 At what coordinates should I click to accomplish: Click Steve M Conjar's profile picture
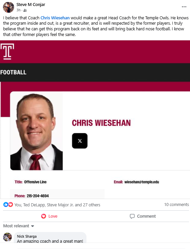[x=8, y=7]
